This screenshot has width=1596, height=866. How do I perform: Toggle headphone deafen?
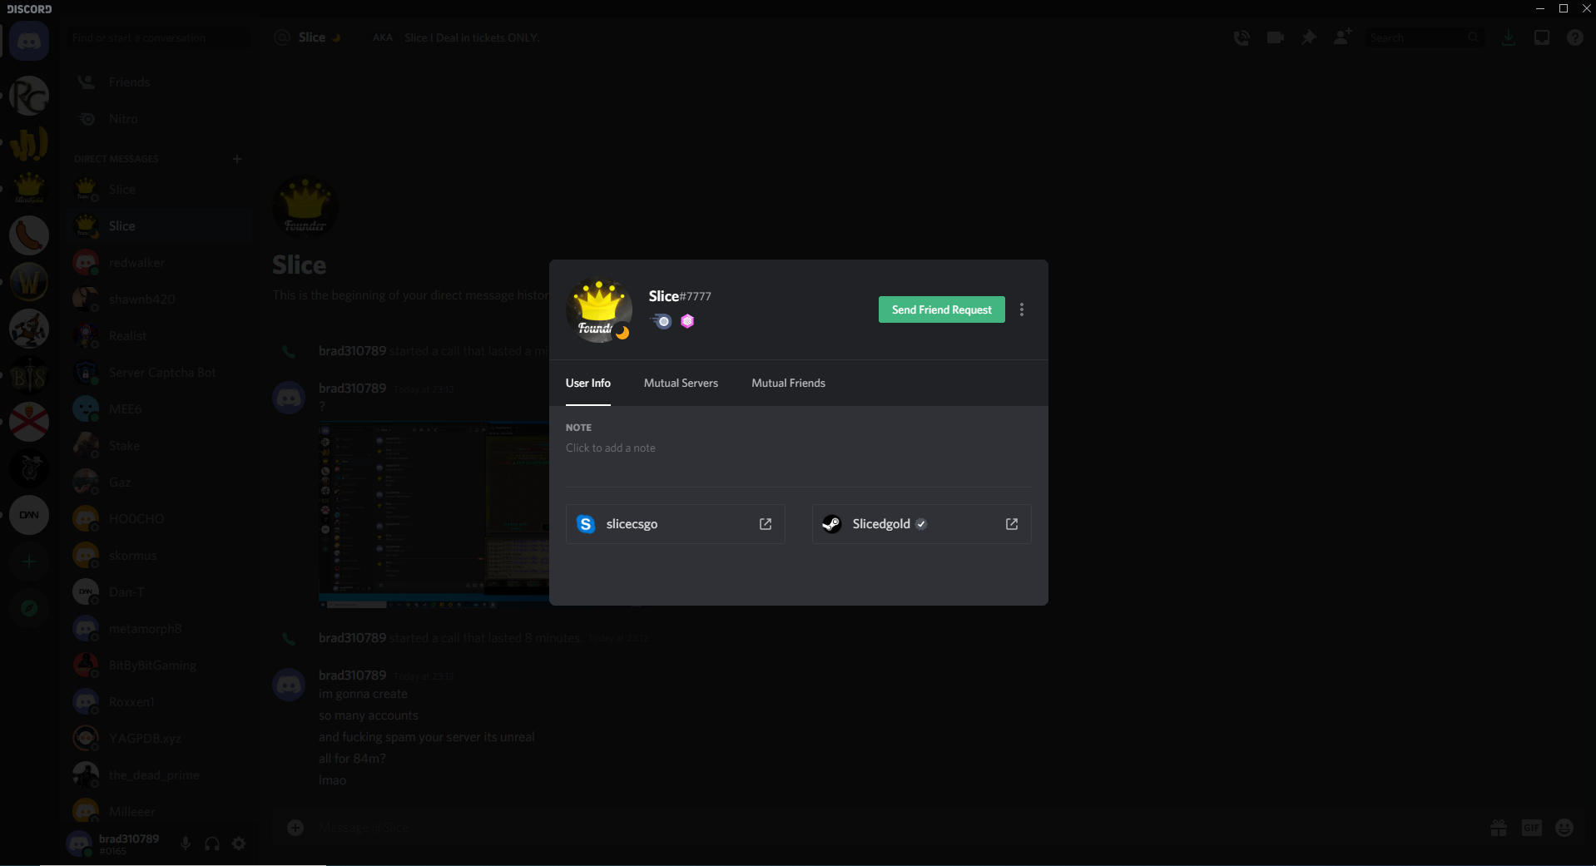click(212, 844)
